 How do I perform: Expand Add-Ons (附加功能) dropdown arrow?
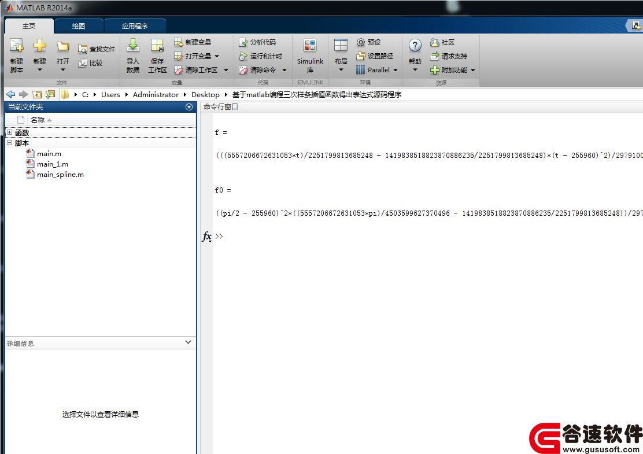point(473,70)
